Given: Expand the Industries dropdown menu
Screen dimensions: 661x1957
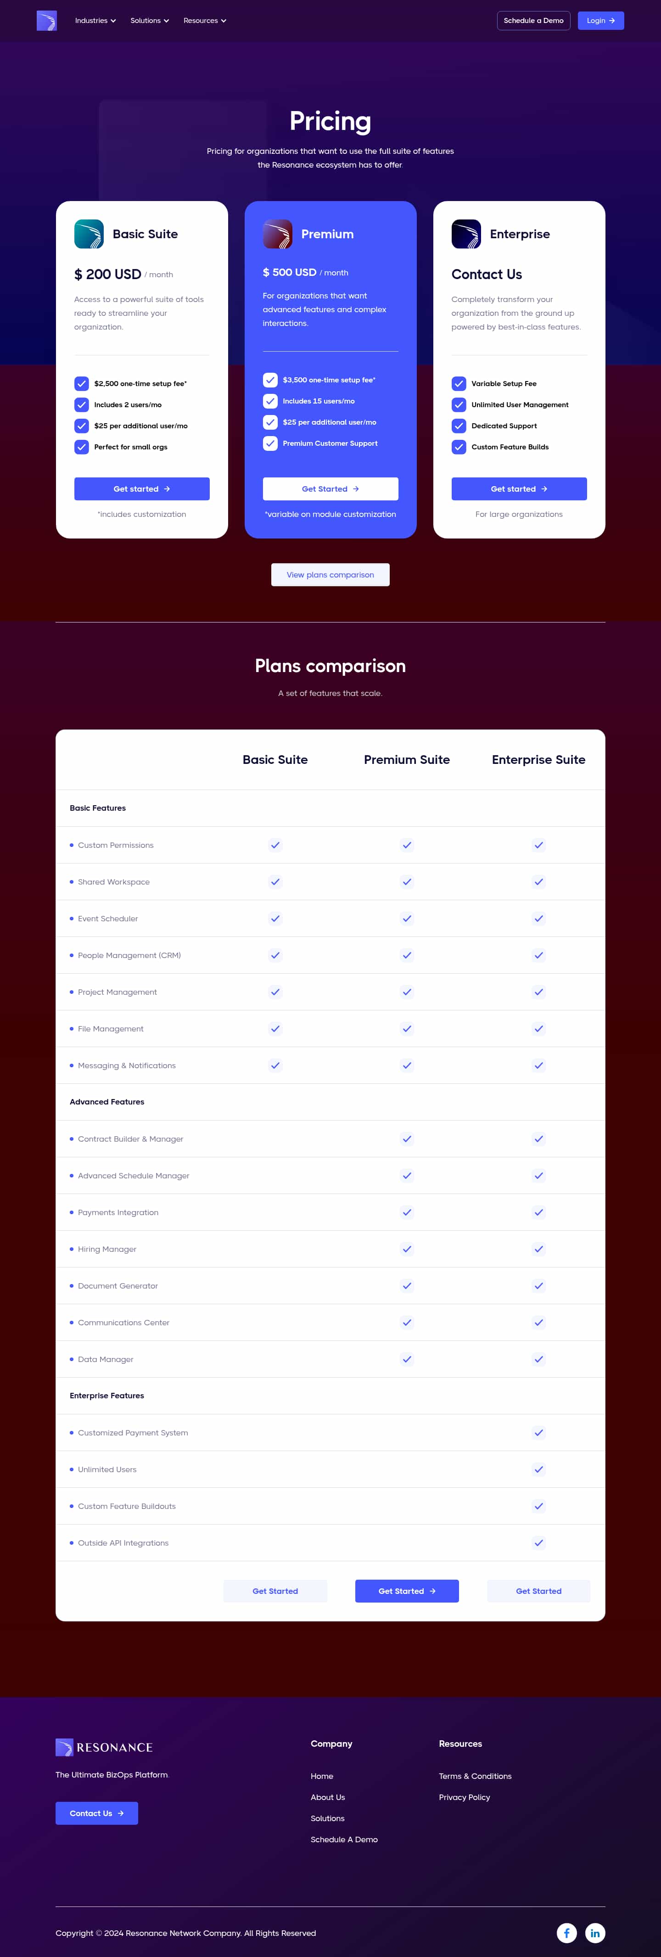Looking at the screenshot, I should pos(95,21).
